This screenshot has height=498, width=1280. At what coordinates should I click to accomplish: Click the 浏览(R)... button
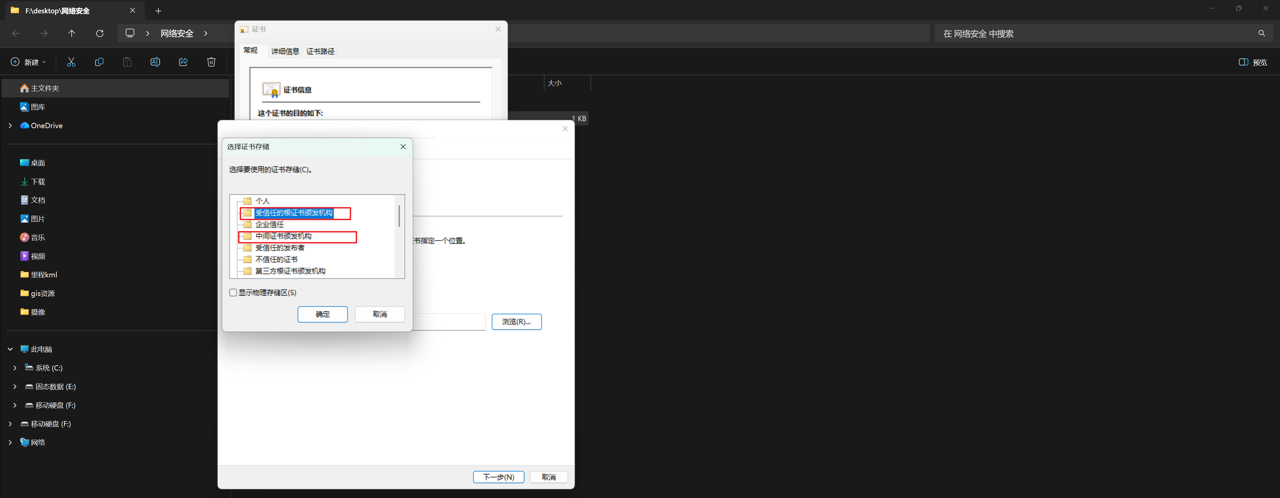click(x=516, y=322)
